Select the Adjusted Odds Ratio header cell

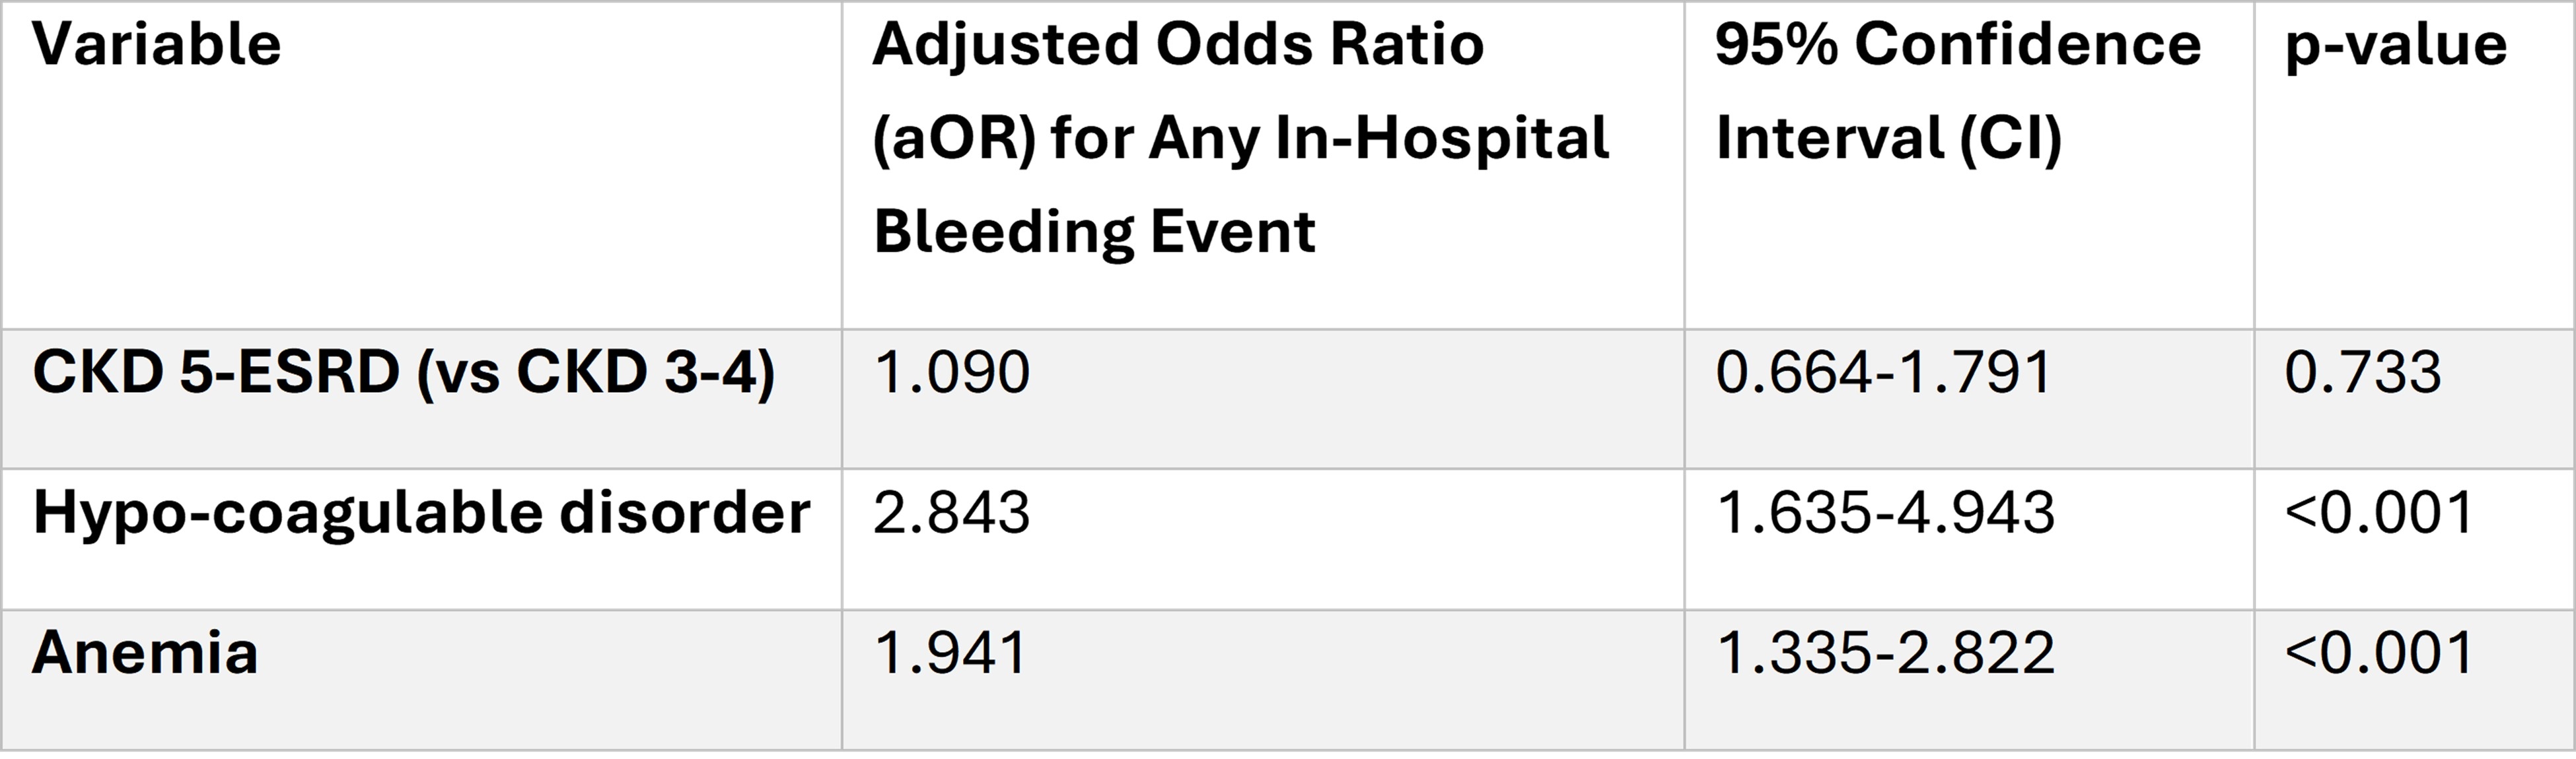pos(1177,46)
